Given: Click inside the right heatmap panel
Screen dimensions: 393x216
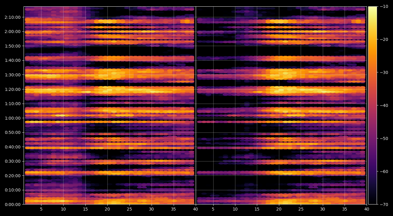Looking at the screenshot, I should pos(281,105).
